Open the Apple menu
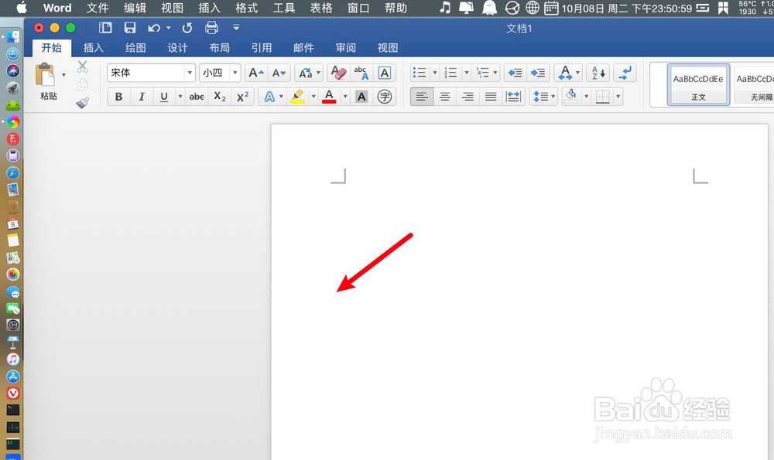The width and height of the screenshot is (774, 460). coord(22,8)
